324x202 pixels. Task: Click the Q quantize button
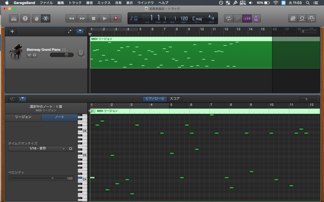pyautogui.click(x=71, y=149)
